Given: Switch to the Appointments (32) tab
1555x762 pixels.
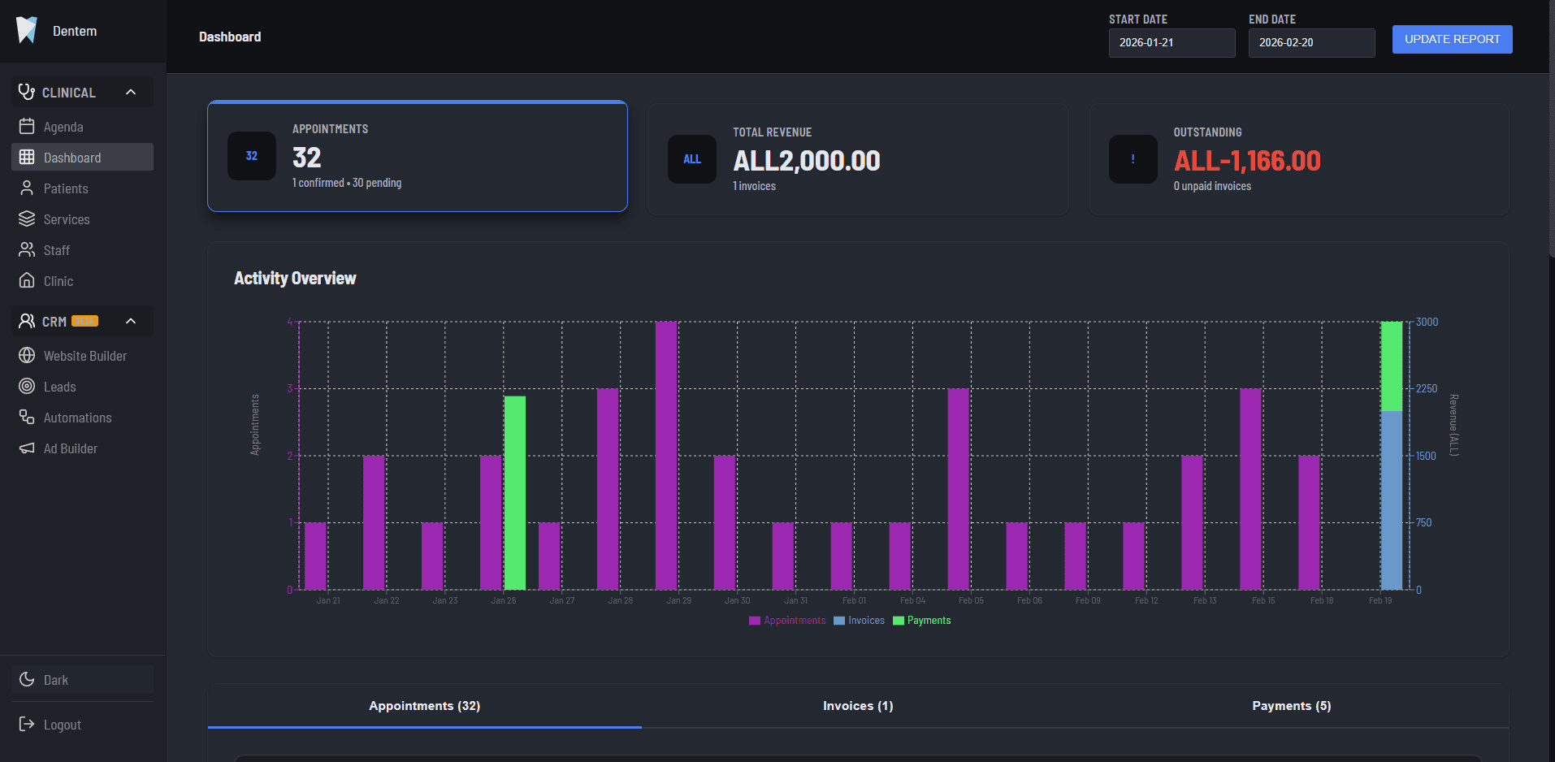Looking at the screenshot, I should 425,706.
